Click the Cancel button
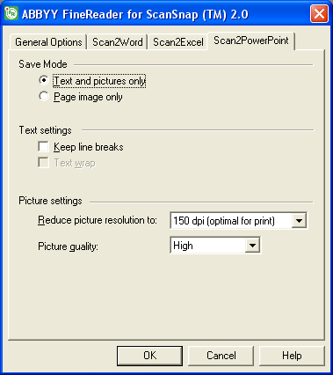 221,356
